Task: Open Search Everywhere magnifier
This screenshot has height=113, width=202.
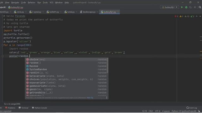Action: [200, 7]
